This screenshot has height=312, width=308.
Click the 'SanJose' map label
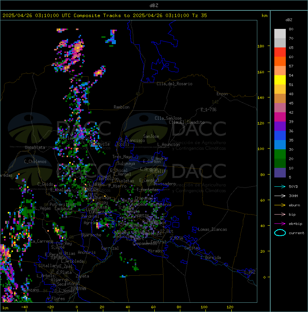(151, 136)
